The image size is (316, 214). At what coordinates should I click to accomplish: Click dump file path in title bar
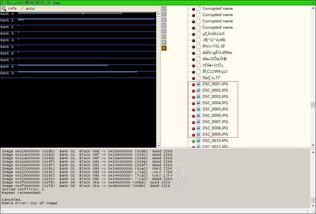point(31,3)
